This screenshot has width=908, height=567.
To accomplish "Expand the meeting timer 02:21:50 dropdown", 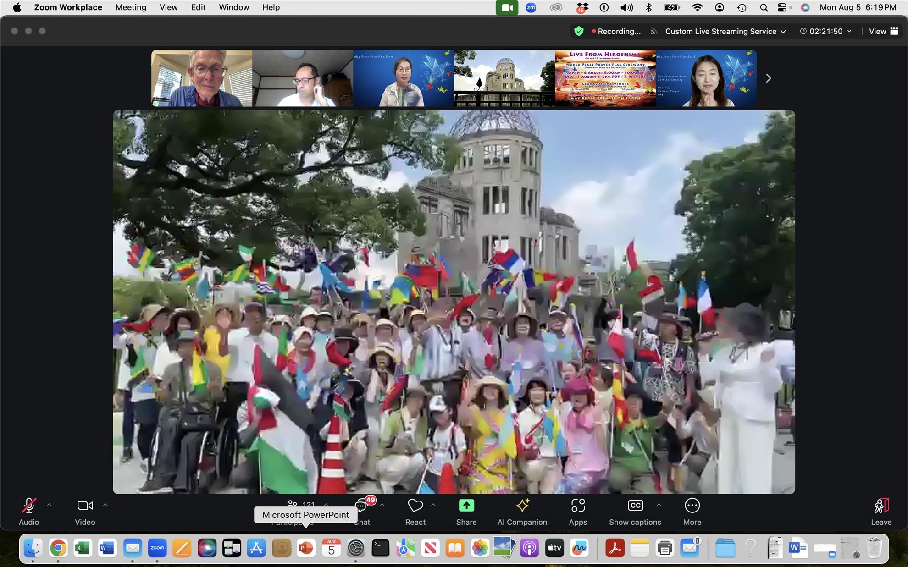I will point(826,31).
